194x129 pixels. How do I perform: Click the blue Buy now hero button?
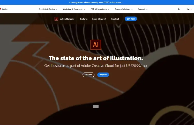[103, 75]
